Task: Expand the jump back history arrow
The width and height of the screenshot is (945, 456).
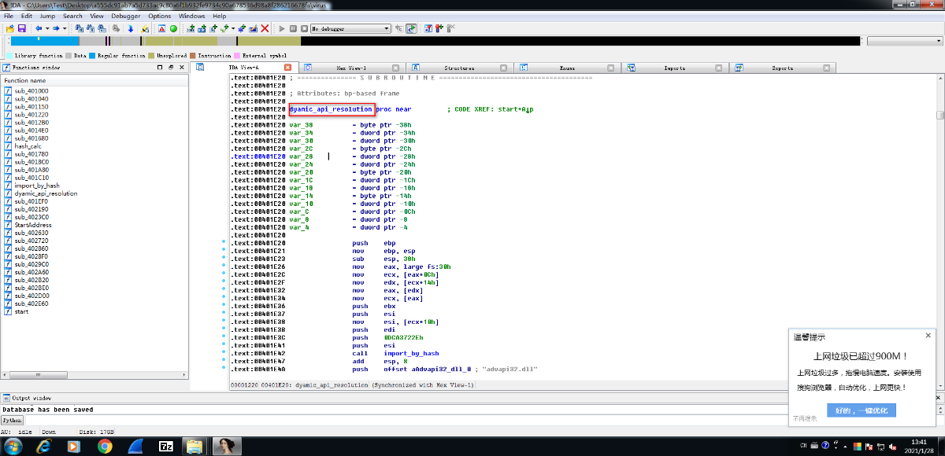Action: pos(47,28)
